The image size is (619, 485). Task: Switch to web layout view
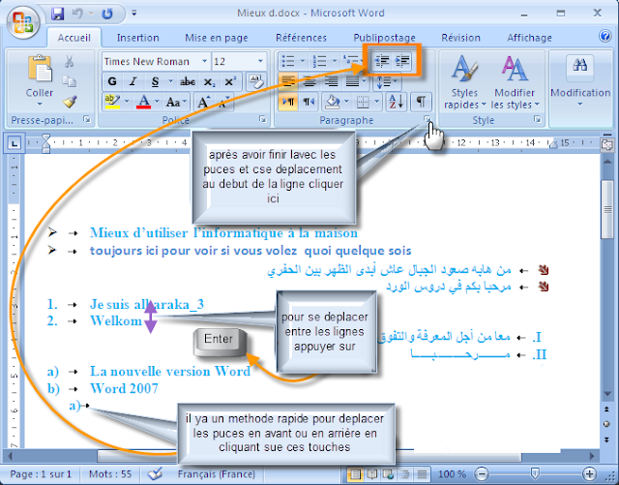point(389,473)
